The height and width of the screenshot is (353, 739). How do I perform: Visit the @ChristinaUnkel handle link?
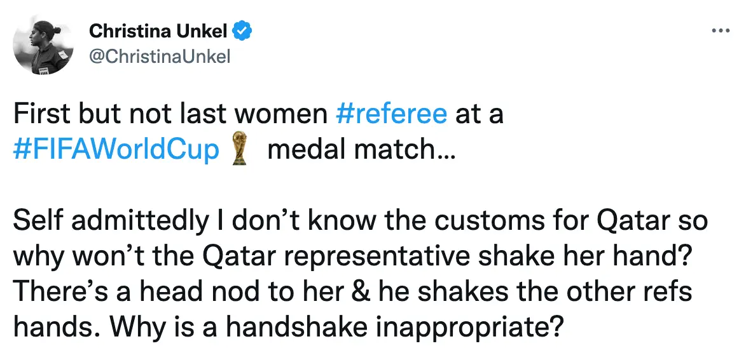coord(160,57)
